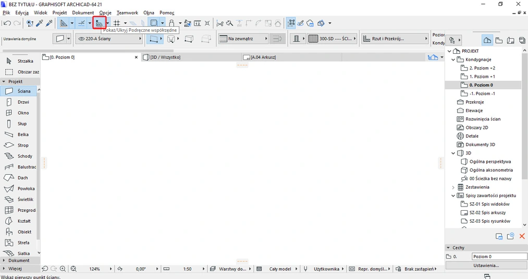Select the Dach roof tool
Screen dimensions: 528x279
coord(19,178)
